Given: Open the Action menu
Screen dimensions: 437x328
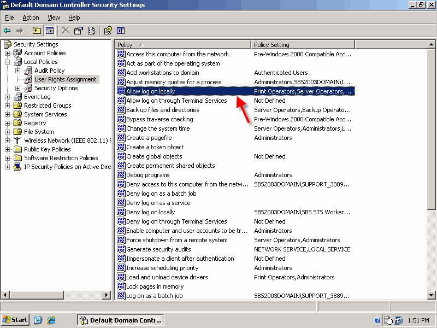Looking at the screenshot, I should coord(31,17).
